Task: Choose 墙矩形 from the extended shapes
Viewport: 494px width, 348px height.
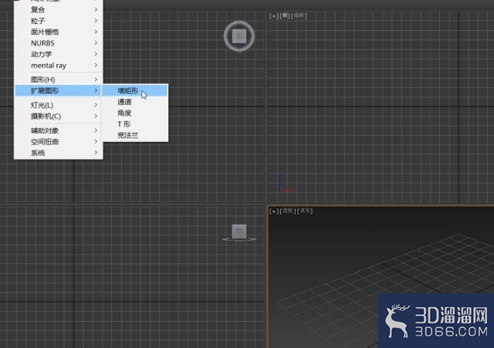Action: (134, 91)
